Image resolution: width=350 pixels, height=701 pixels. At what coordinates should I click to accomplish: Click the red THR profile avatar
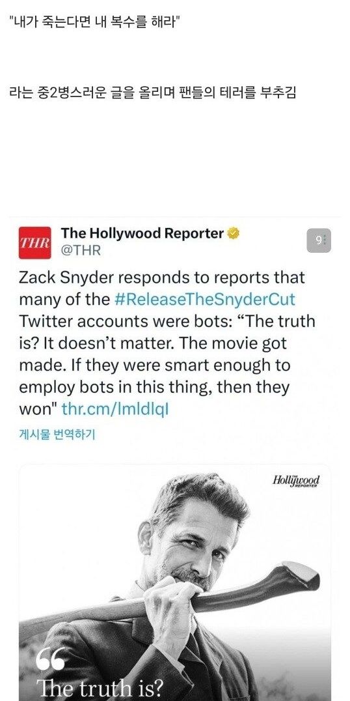35,243
